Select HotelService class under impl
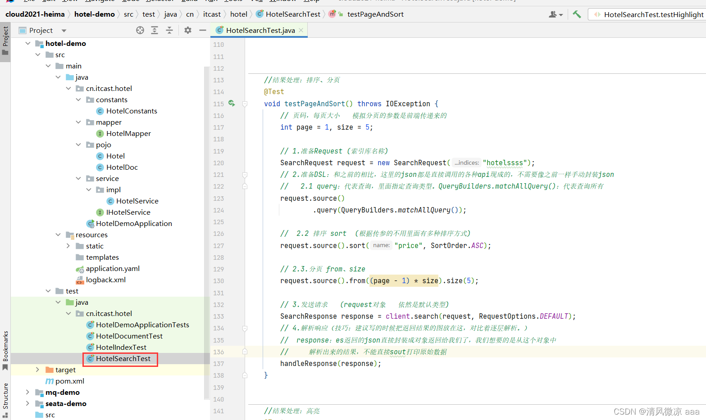This screenshot has width=706, height=420. (137, 201)
